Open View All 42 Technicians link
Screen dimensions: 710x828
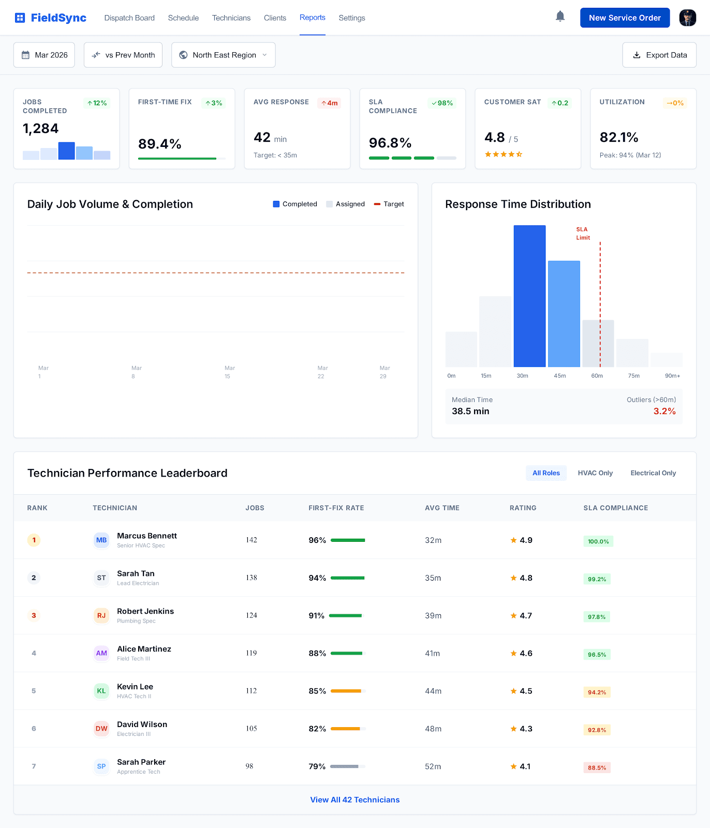click(355, 800)
